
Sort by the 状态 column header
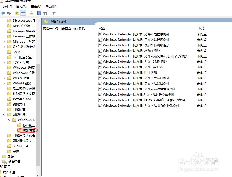pyautogui.click(x=202, y=28)
